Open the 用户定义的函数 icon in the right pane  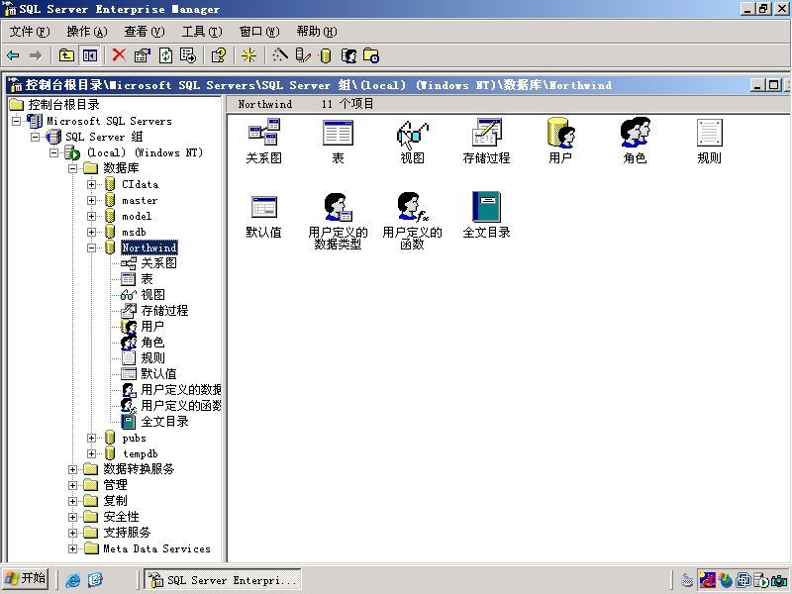pyautogui.click(x=412, y=207)
